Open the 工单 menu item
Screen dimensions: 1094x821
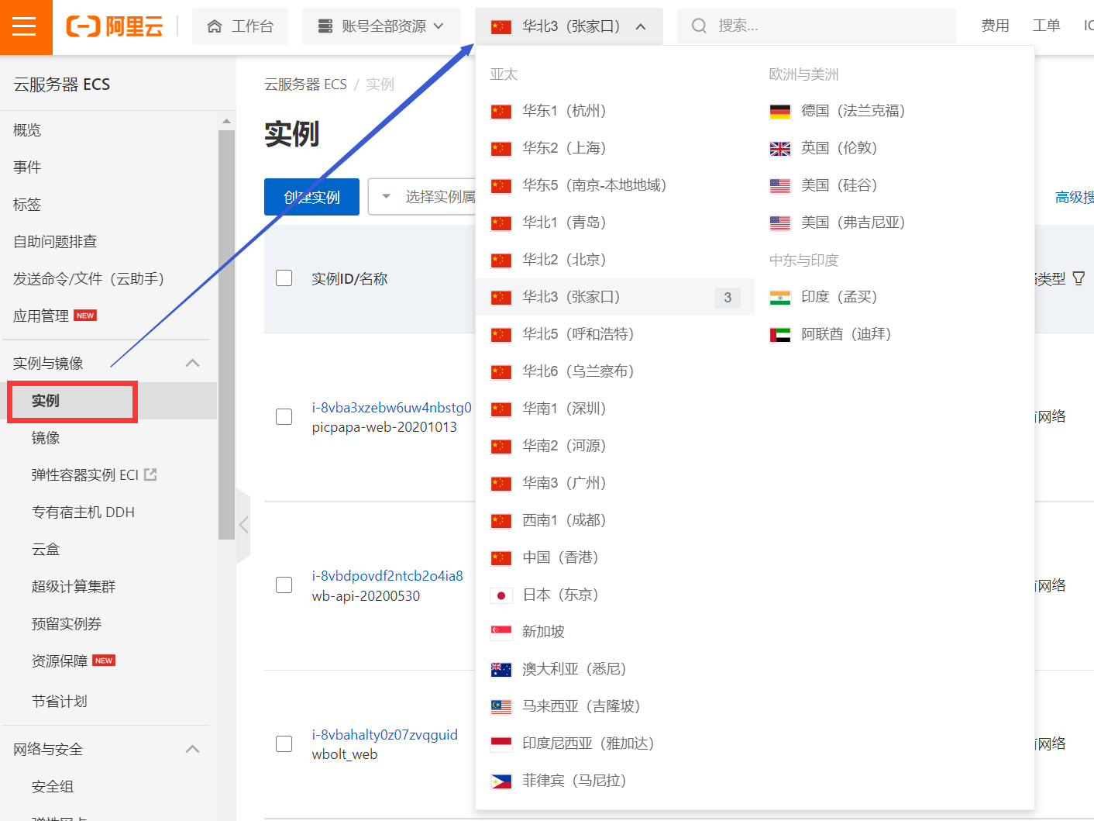(x=1046, y=24)
